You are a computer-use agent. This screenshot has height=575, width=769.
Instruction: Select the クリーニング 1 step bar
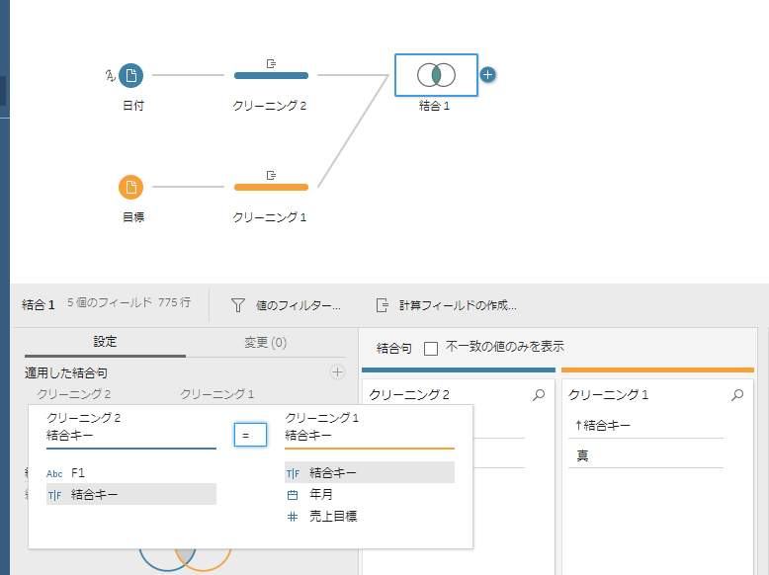(270, 187)
